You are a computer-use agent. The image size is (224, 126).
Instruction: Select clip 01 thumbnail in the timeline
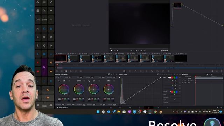pos(61,58)
